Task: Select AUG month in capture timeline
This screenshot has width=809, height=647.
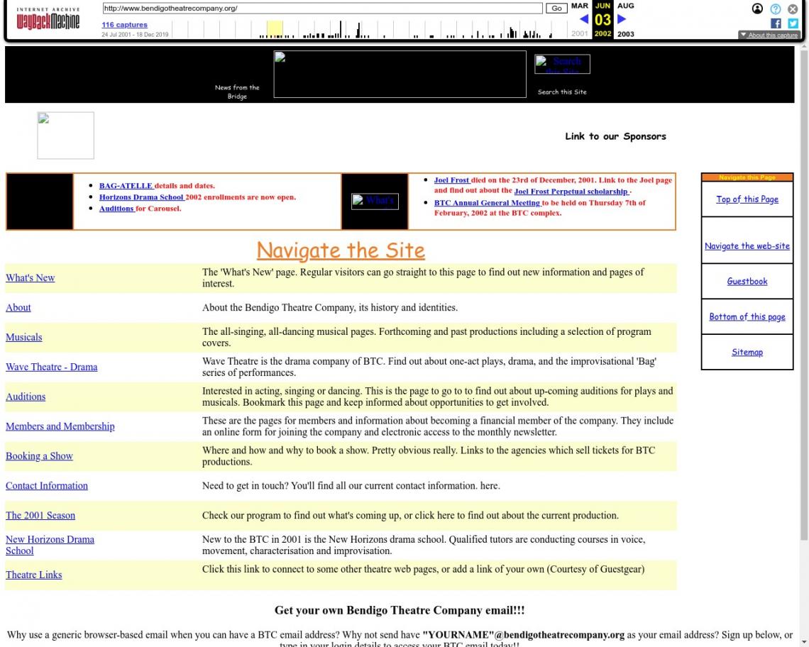Action: coord(625,6)
